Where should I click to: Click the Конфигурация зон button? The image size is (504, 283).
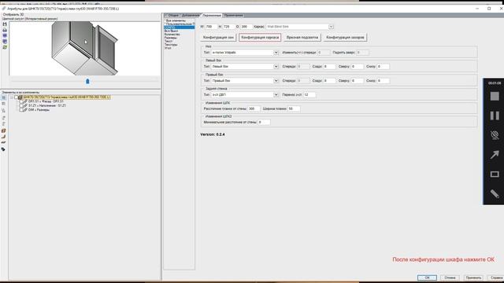pyautogui.click(x=218, y=38)
